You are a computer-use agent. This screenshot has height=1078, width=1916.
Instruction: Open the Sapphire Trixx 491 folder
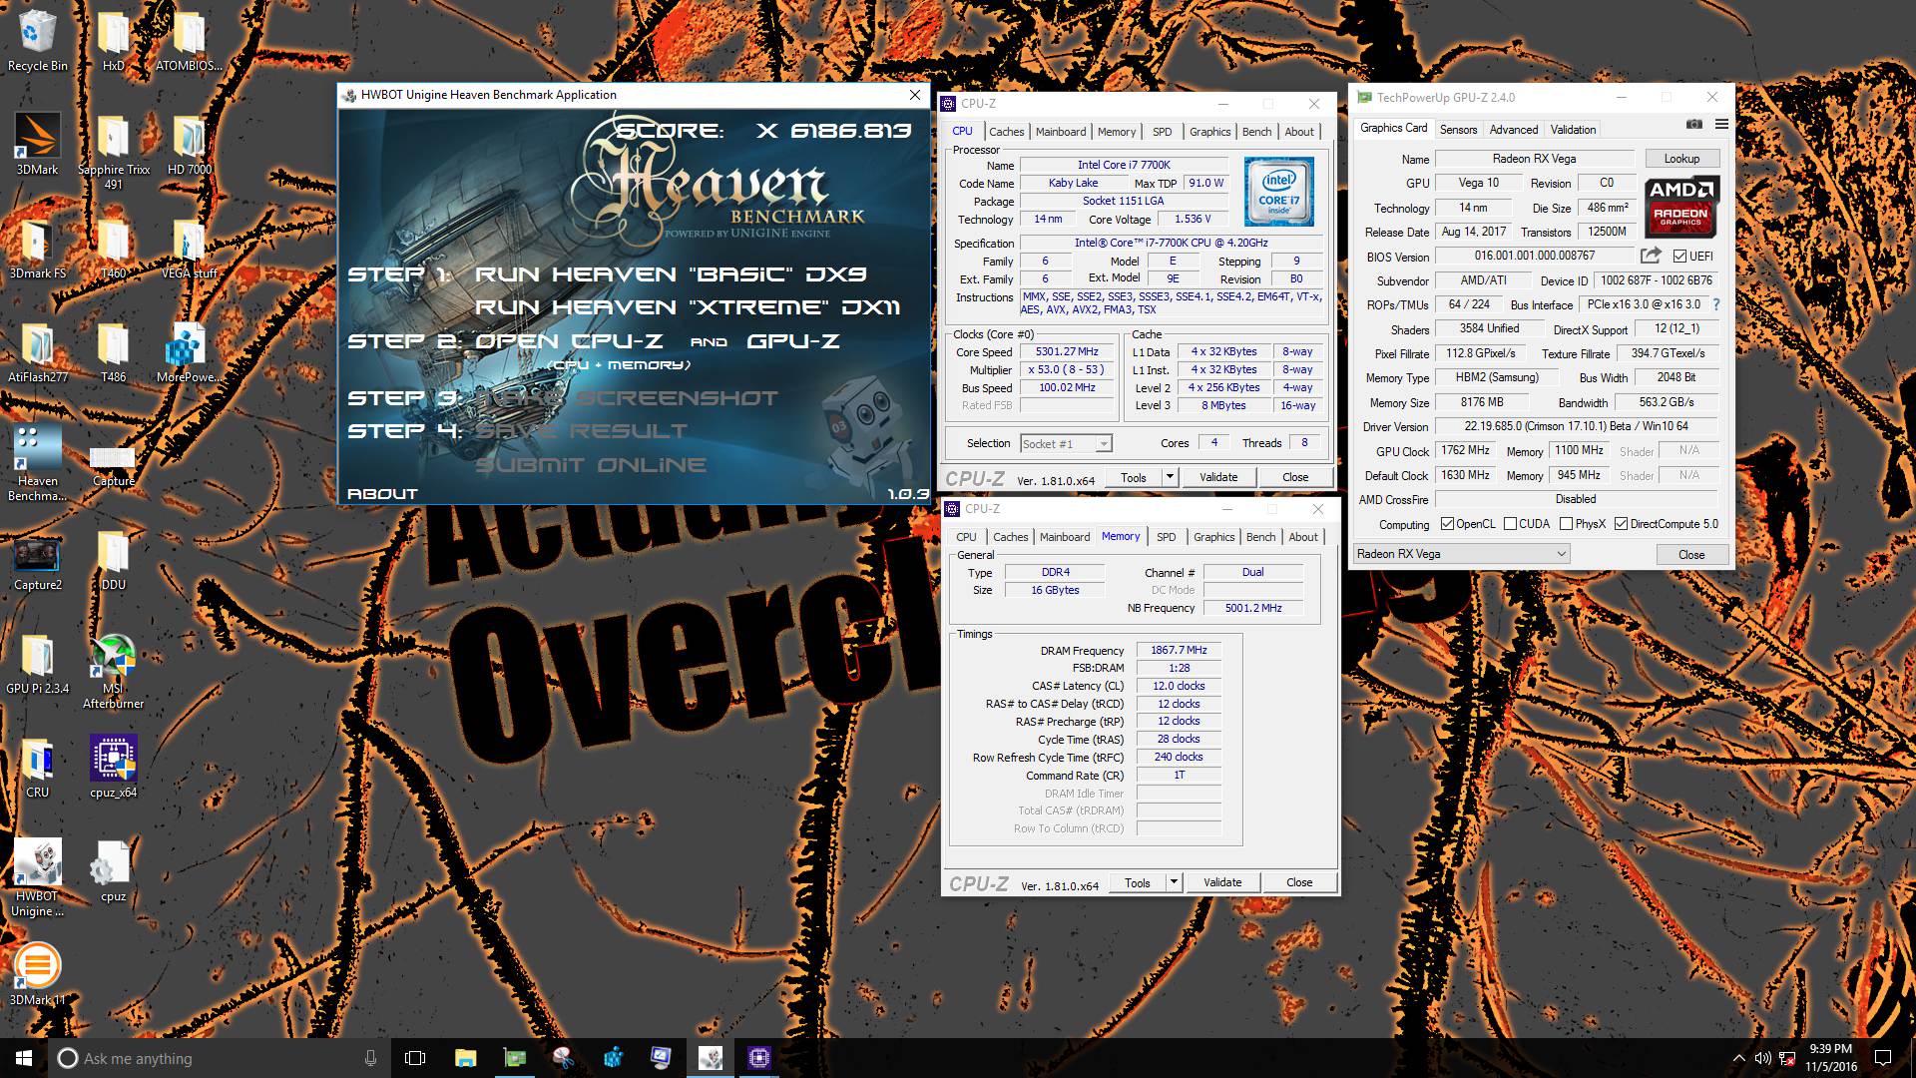113,152
